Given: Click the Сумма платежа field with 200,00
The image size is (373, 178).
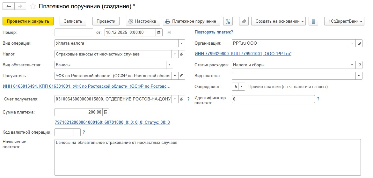Looking at the screenshot, I should [x=79, y=112].
